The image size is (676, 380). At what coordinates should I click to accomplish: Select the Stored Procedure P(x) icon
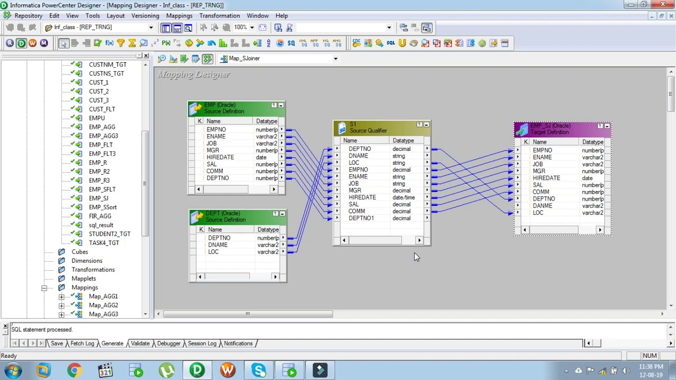pyautogui.click(x=166, y=43)
